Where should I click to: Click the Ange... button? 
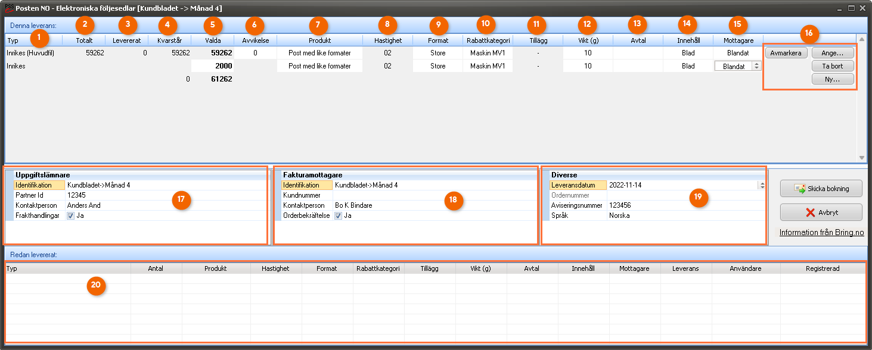pyautogui.click(x=833, y=52)
